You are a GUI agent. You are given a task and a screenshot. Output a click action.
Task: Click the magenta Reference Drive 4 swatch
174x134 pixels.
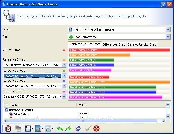click(64, 92)
